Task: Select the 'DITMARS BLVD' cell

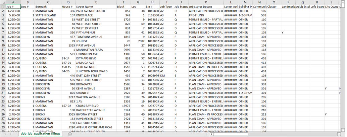Action: 96,58
